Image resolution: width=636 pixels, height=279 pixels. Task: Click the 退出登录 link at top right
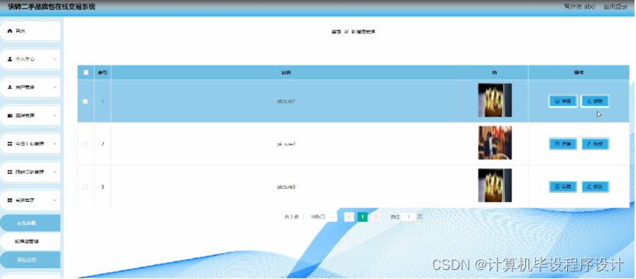[615, 7]
